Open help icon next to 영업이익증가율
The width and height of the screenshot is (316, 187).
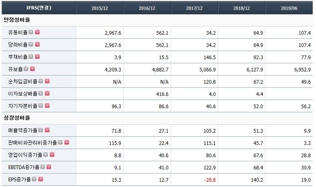pyautogui.click(x=46, y=155)
